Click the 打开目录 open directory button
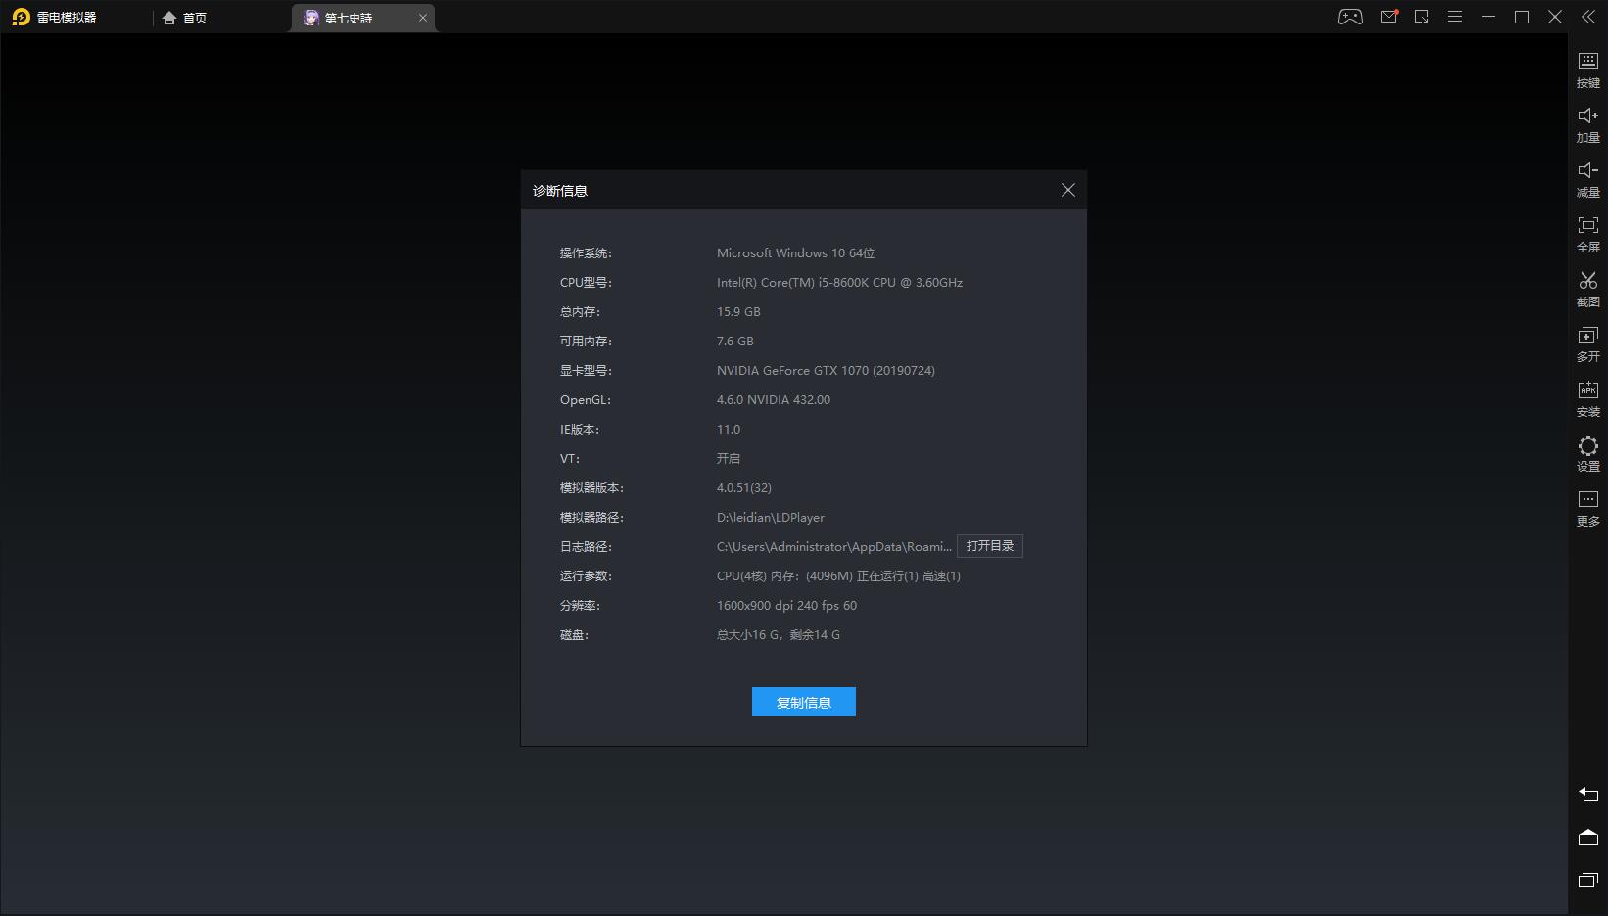Viewport: 1608px width, 916px height. click(989, 546)
